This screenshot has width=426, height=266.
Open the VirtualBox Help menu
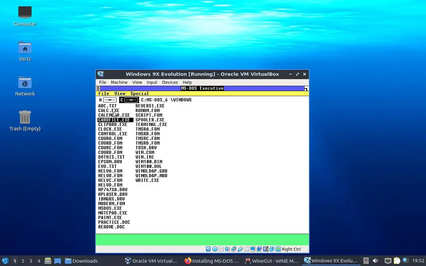(187, 82)
